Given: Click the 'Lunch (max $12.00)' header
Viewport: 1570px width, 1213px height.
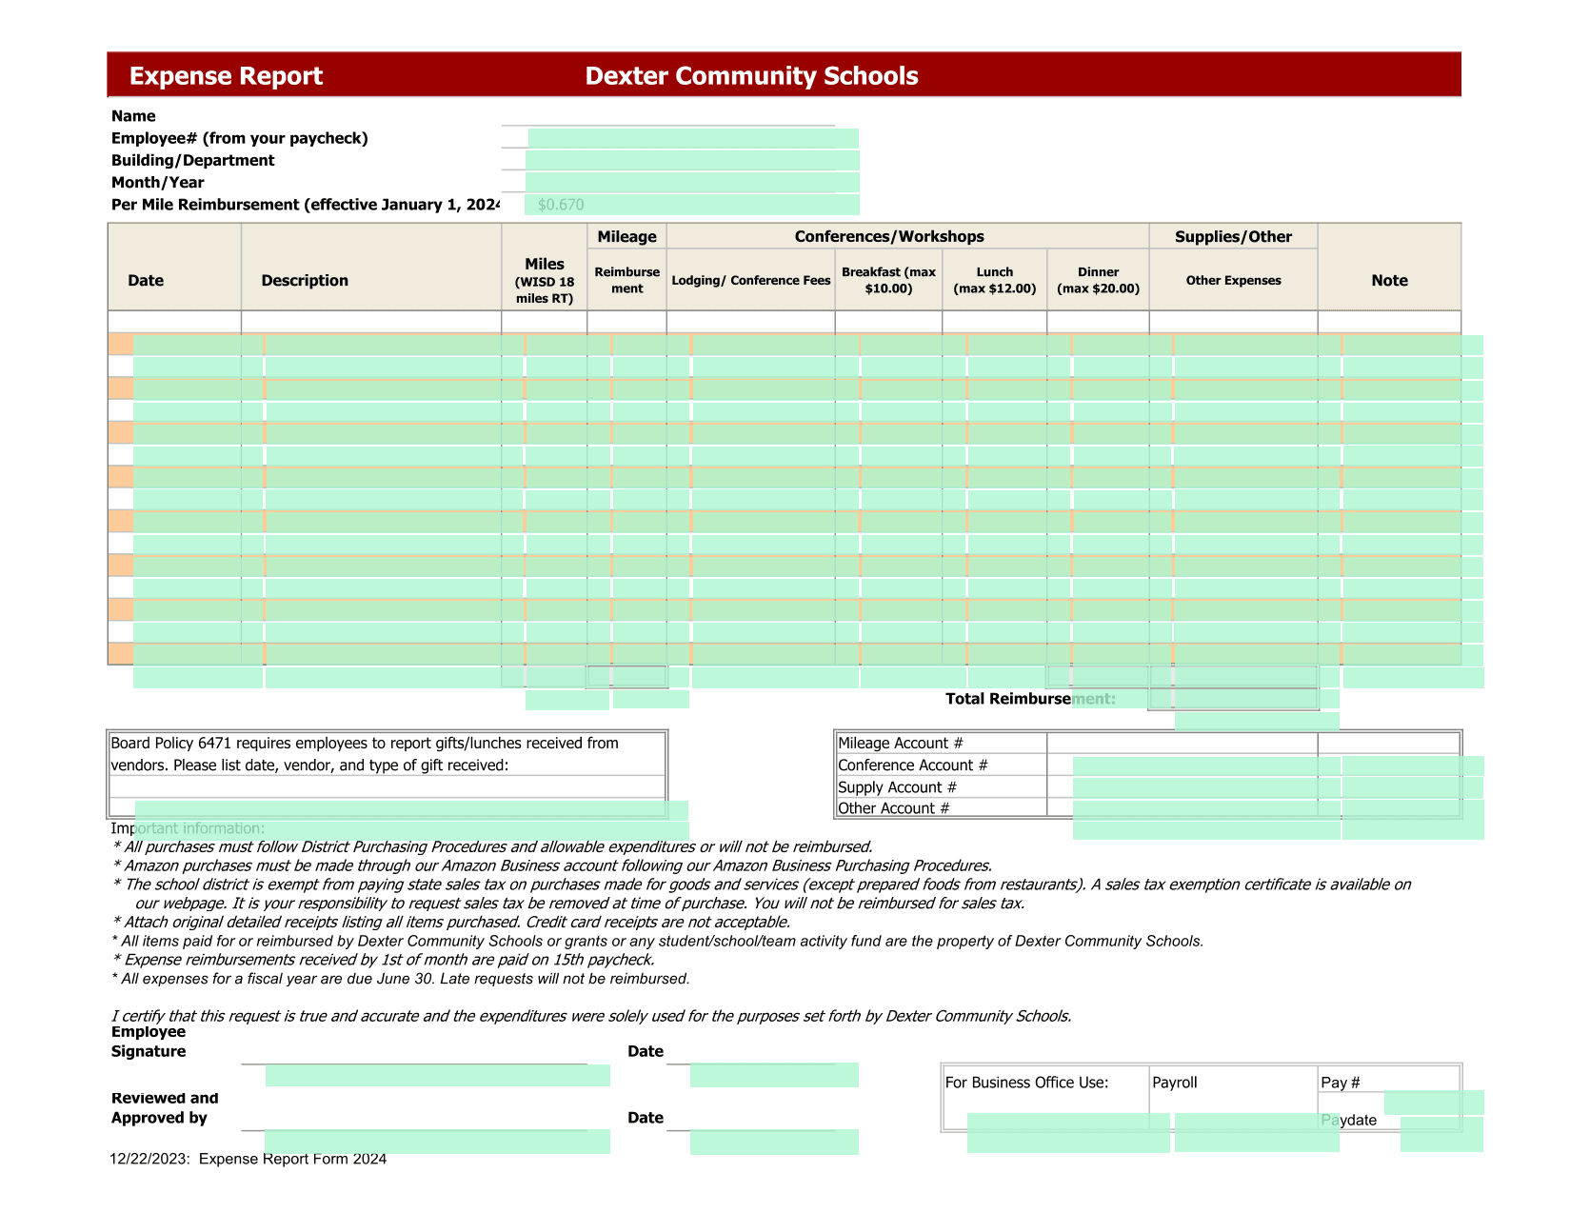Looking at the screenshot, I should 995,281.
